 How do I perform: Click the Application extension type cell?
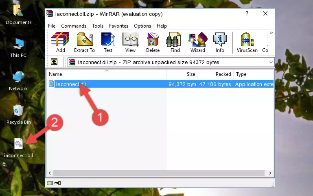(254, 84)
